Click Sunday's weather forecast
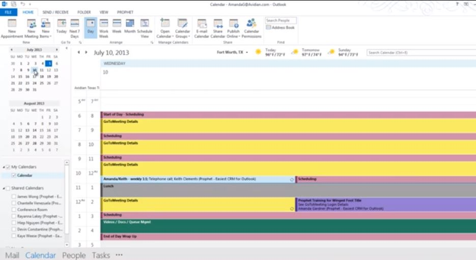 click(x=343, y=52)
